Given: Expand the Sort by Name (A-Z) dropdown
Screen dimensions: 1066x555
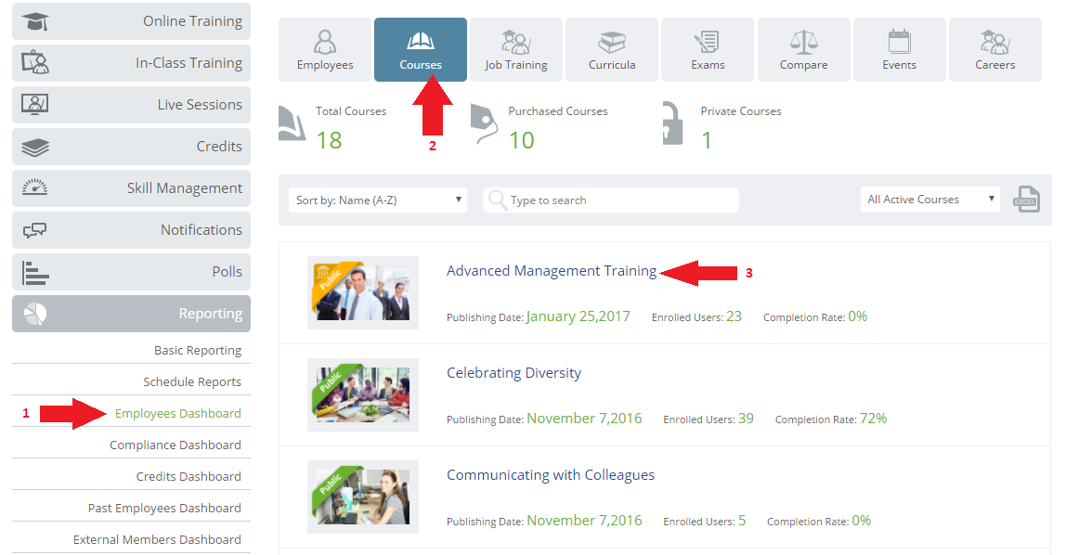Looking at the screenshot, I should click(378, 200).
